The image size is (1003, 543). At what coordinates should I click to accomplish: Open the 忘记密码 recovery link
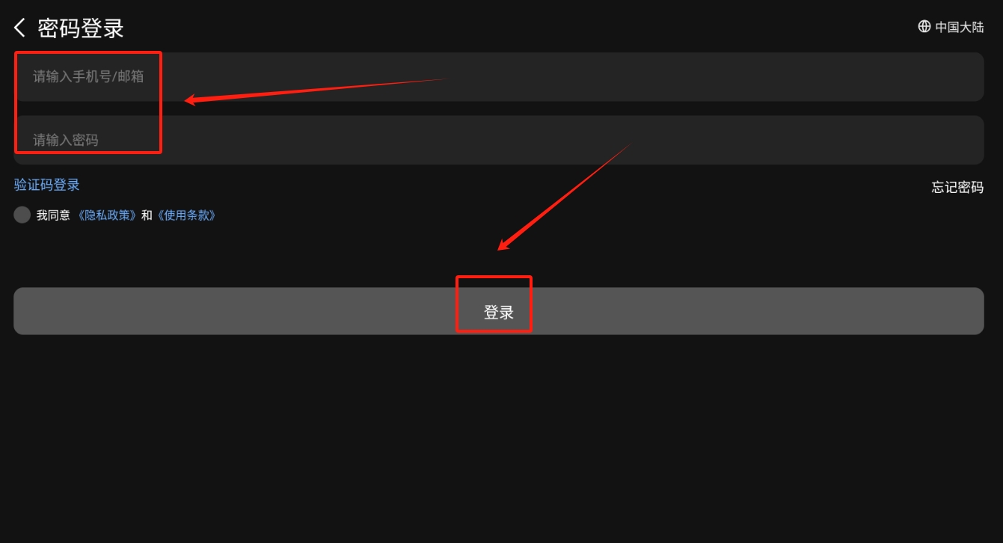[x=957, y=187]
